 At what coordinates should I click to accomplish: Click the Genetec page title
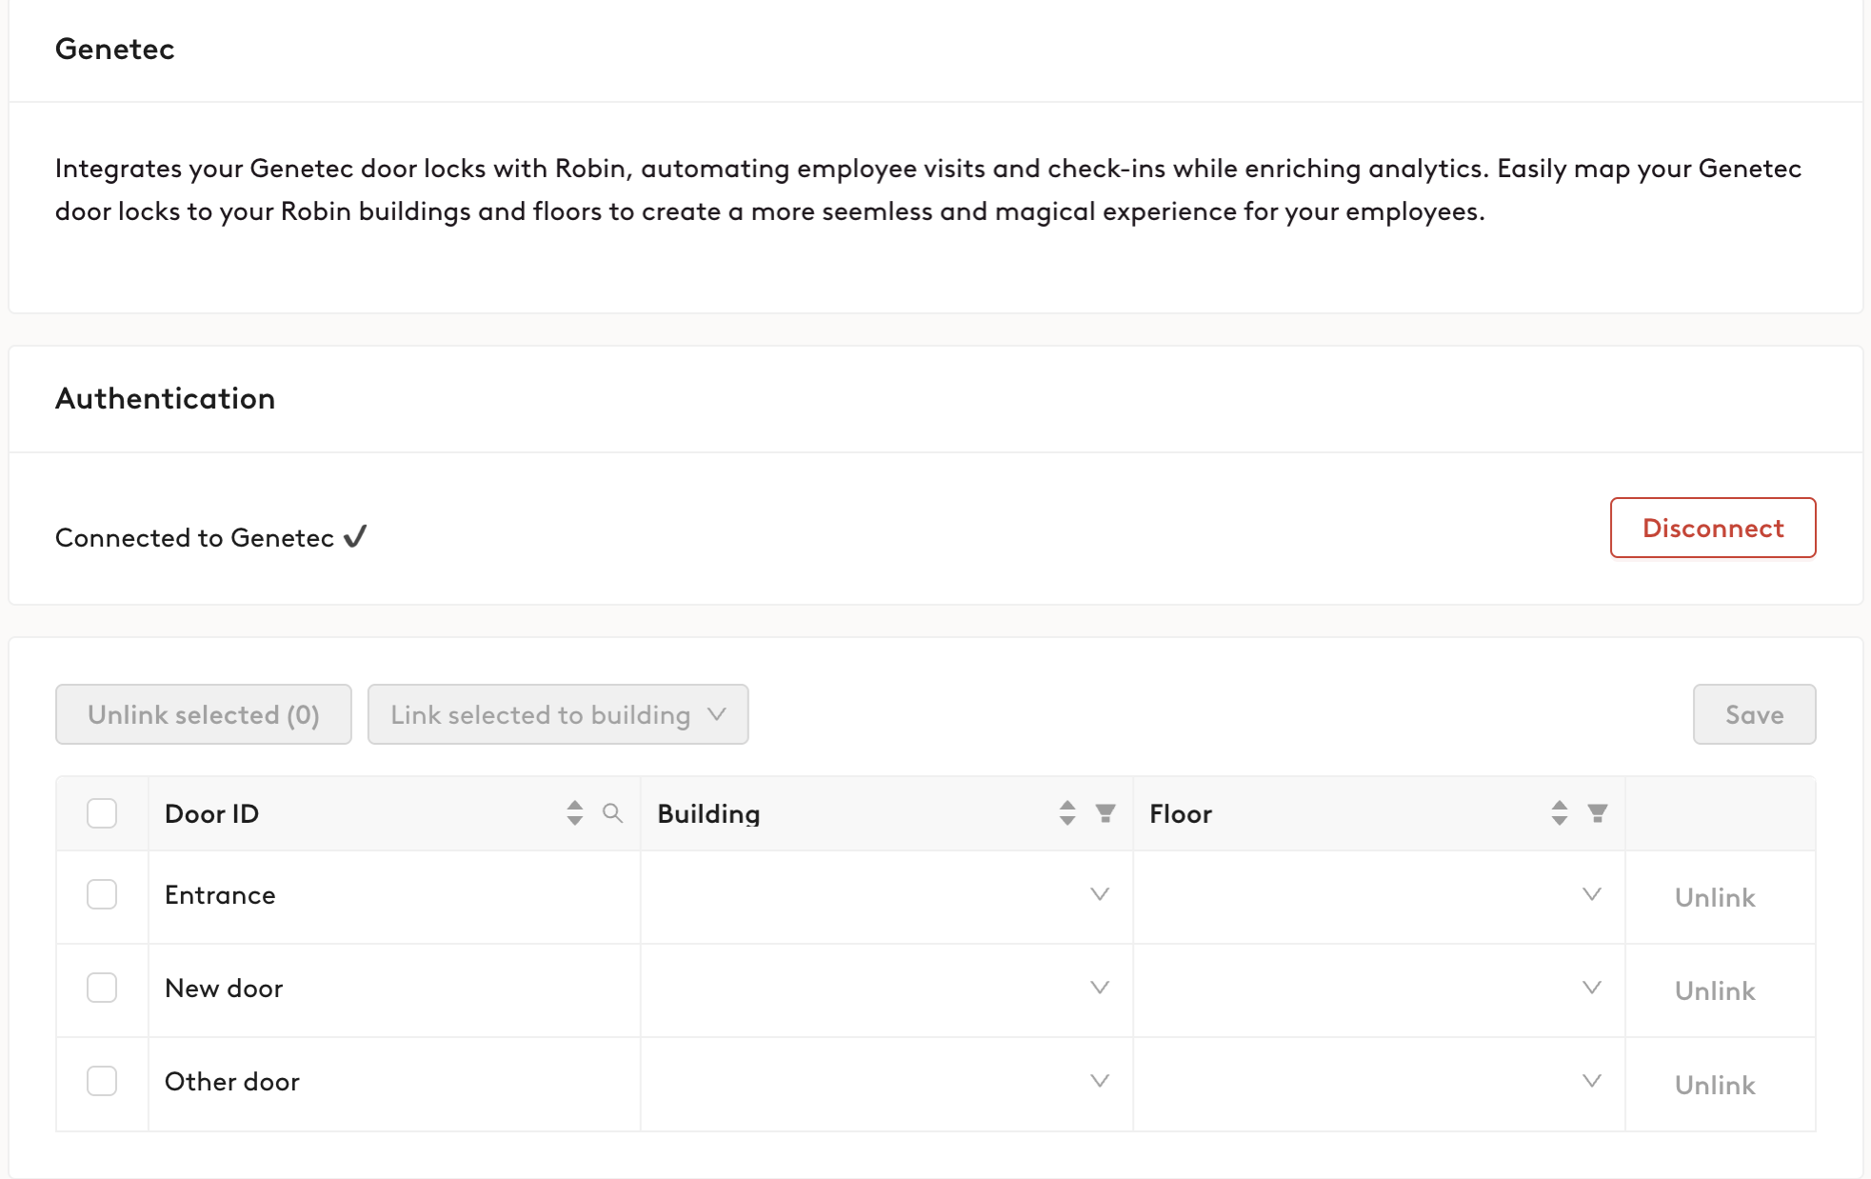pos(115,49)
